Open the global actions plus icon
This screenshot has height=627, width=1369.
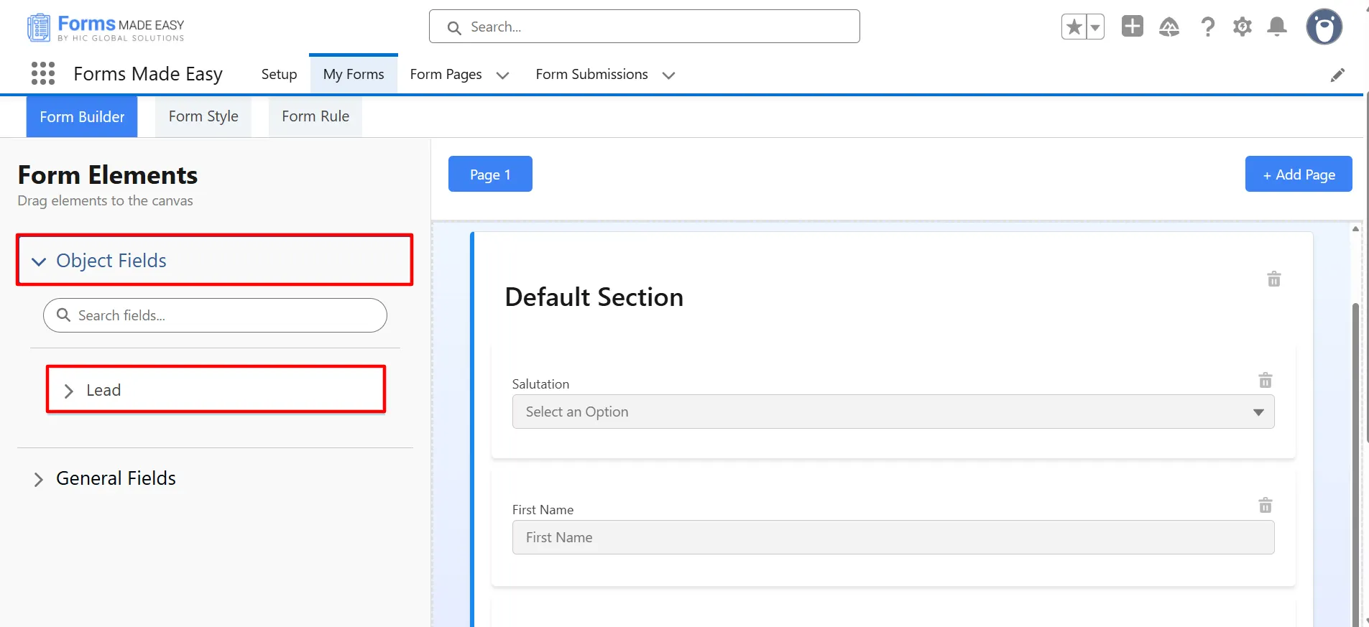(1132, 27)
